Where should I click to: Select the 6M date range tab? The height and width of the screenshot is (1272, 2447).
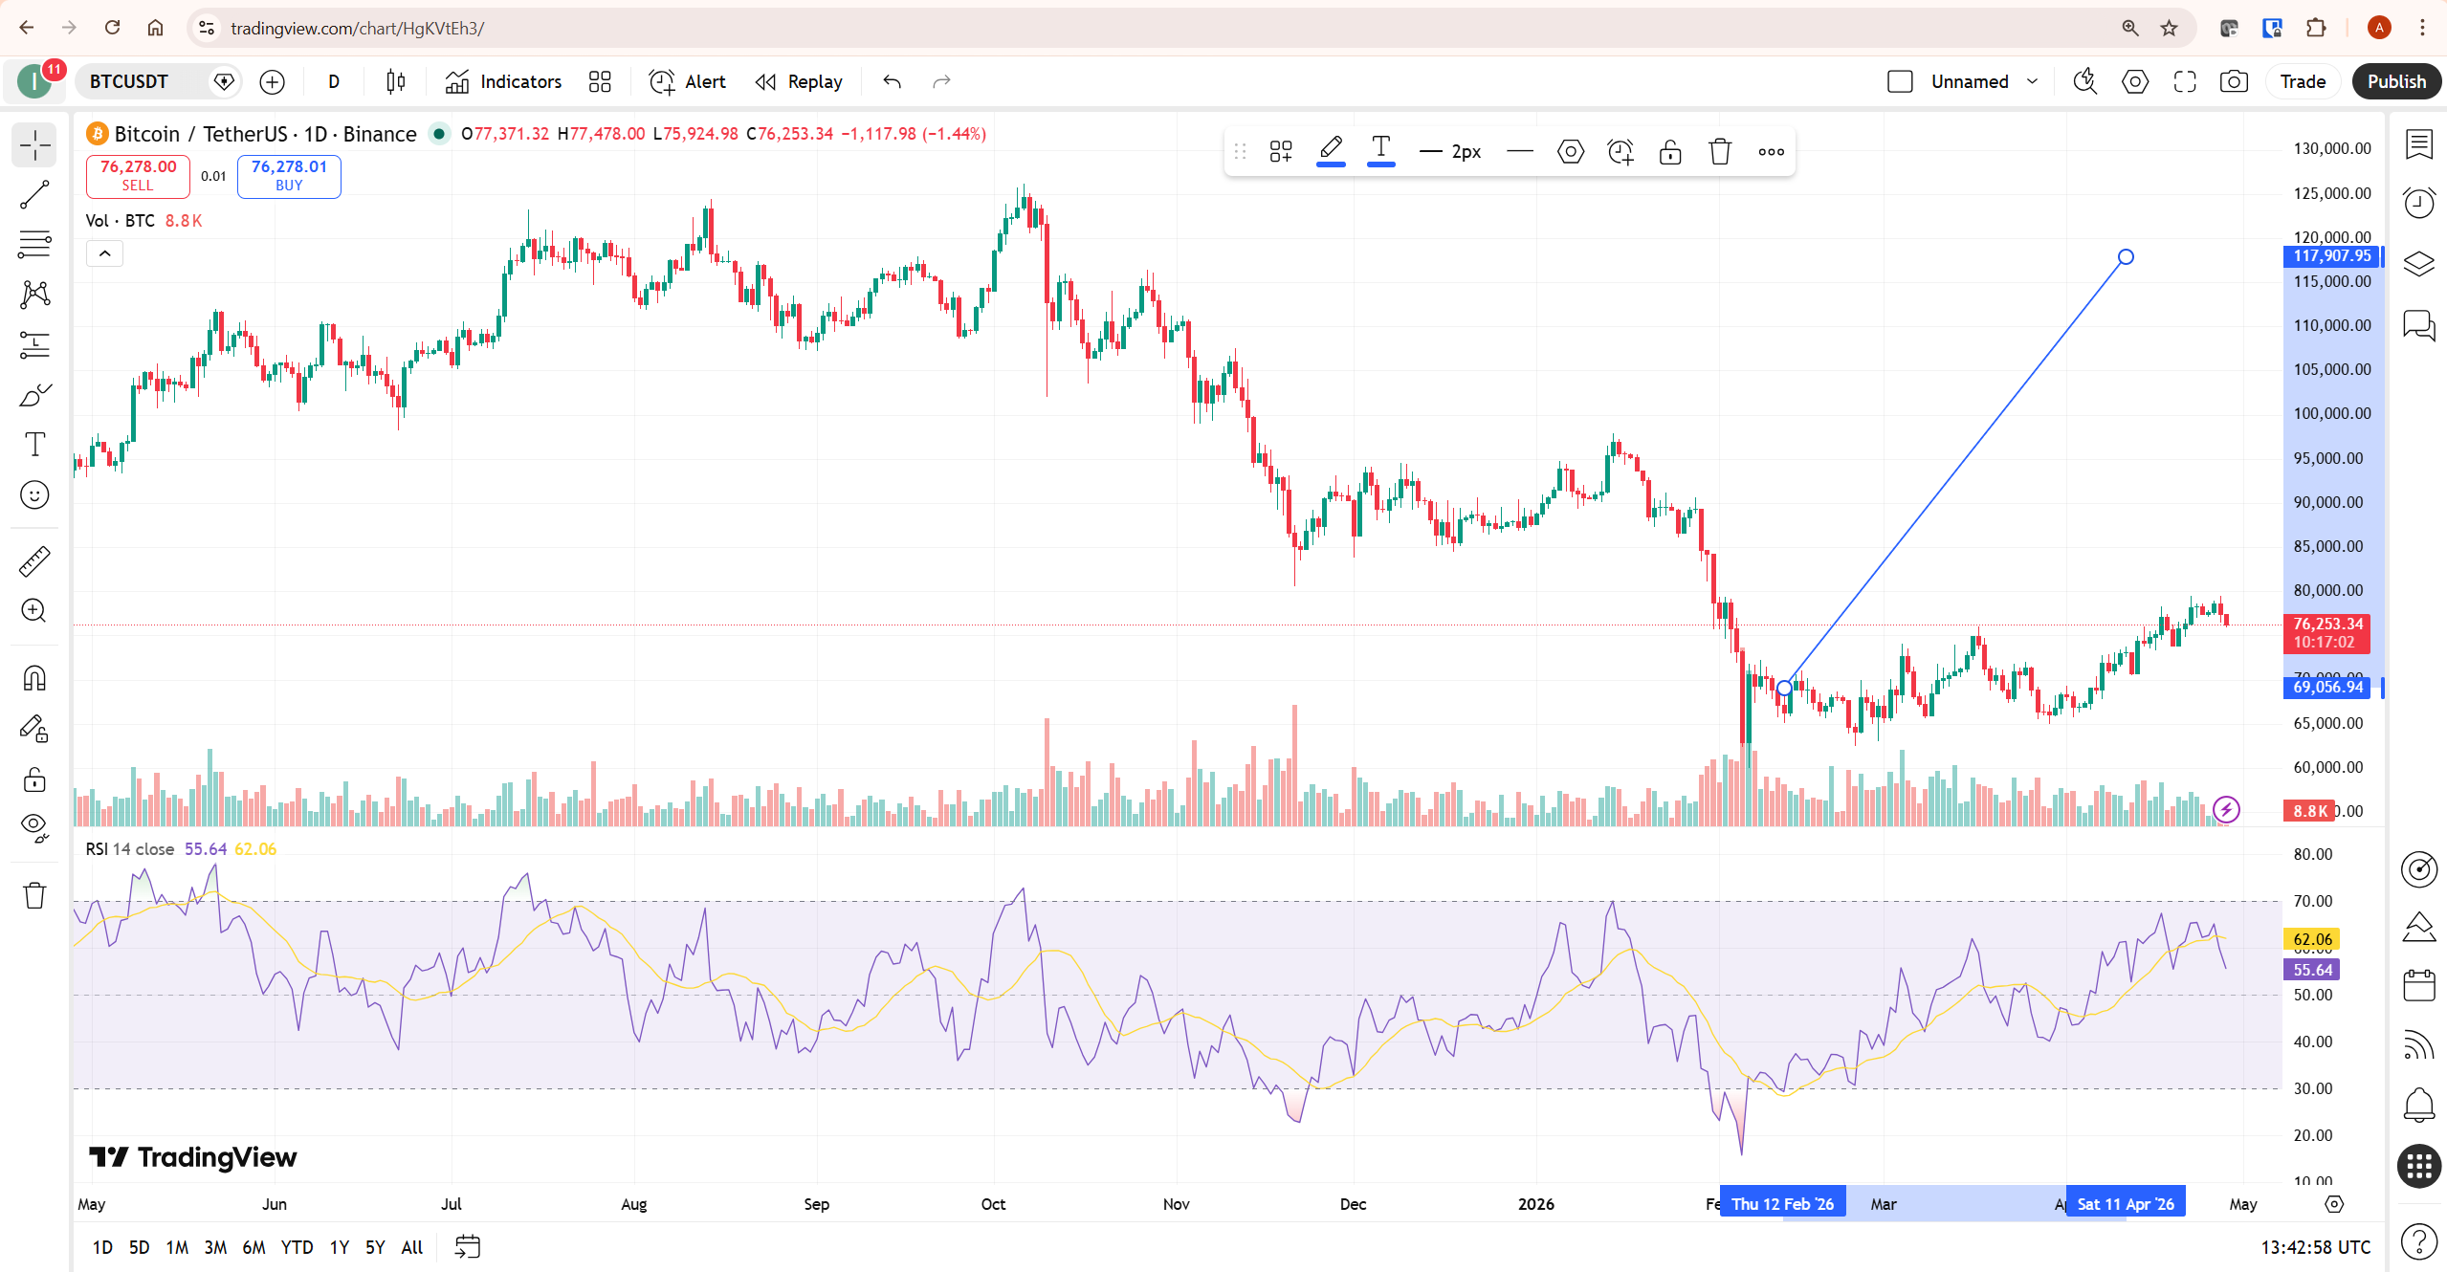254,1247
